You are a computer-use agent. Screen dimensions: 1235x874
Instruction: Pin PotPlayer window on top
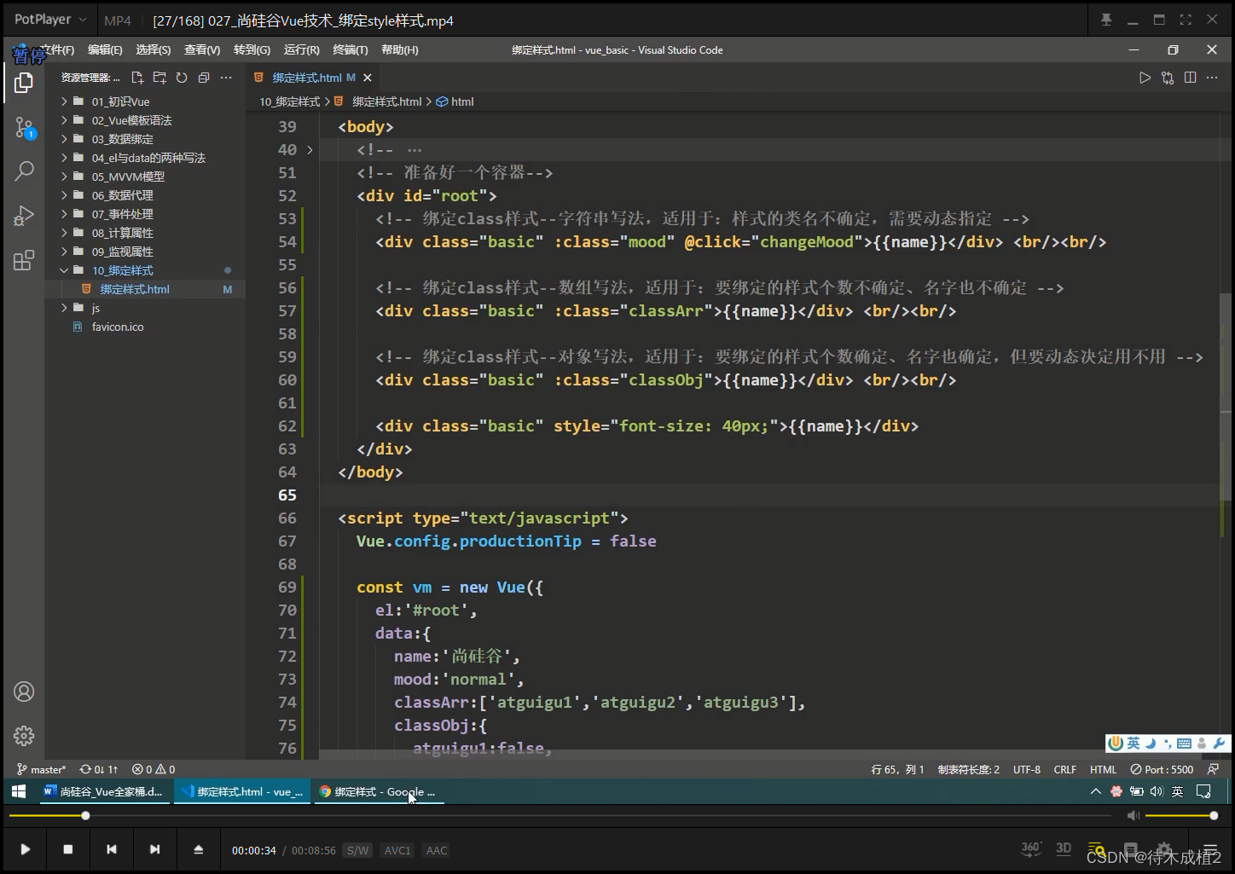pos(1106,20)
